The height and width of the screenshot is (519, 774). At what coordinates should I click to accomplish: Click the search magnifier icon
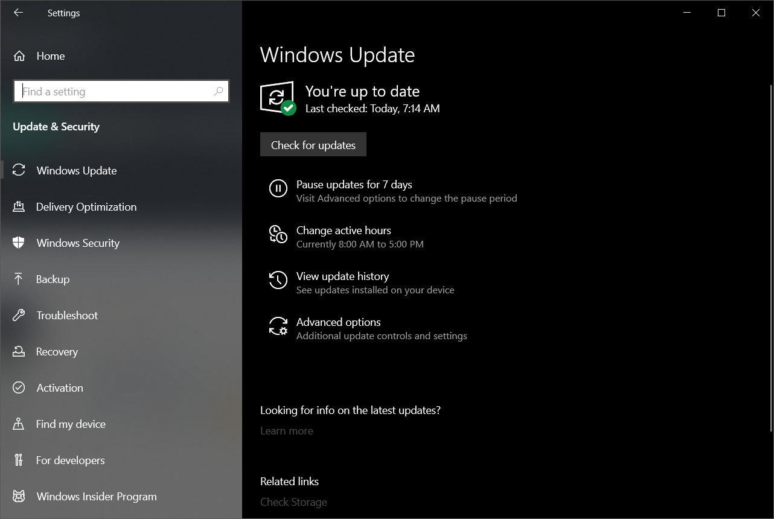point(219,91)
